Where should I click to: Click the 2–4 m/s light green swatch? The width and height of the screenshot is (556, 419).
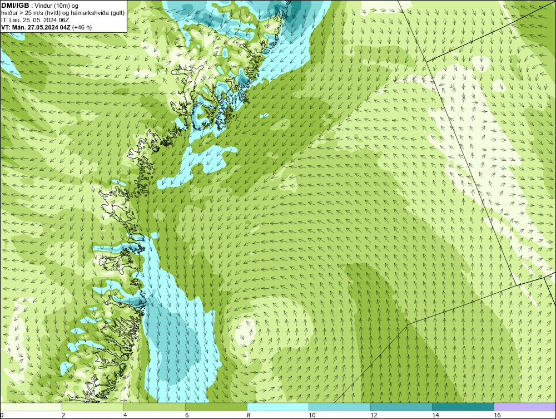[x=93, y=407]
